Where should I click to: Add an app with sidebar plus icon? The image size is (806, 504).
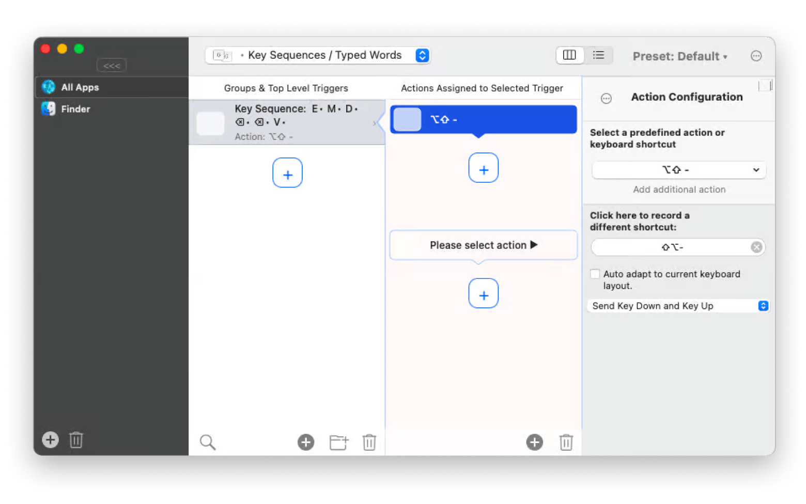[x=50, y=440]
